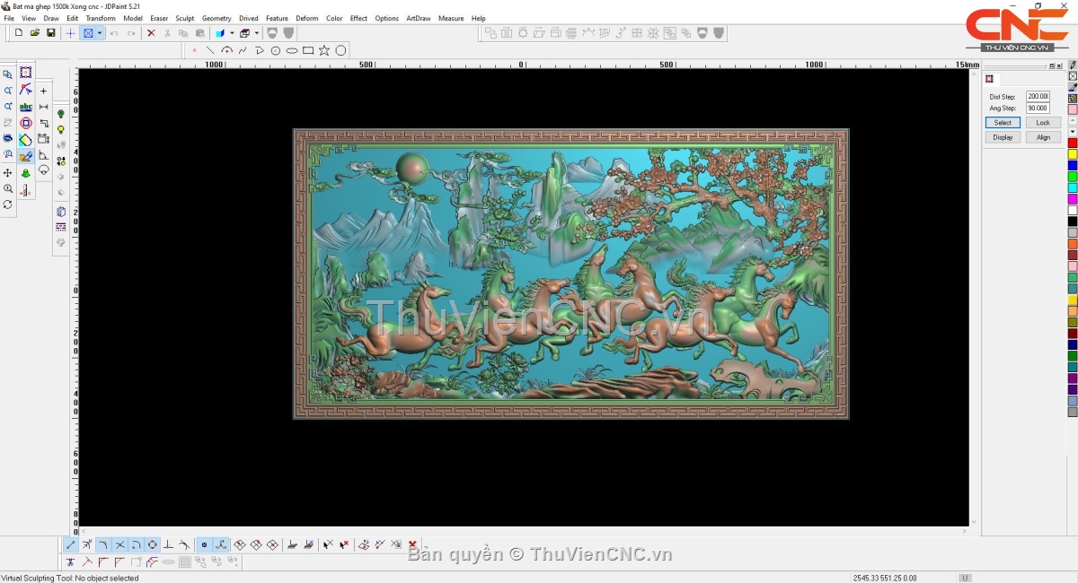This screenshot has height=583, width=1078.
Task: Pick the red color swatch
Action: [1072, 143]
